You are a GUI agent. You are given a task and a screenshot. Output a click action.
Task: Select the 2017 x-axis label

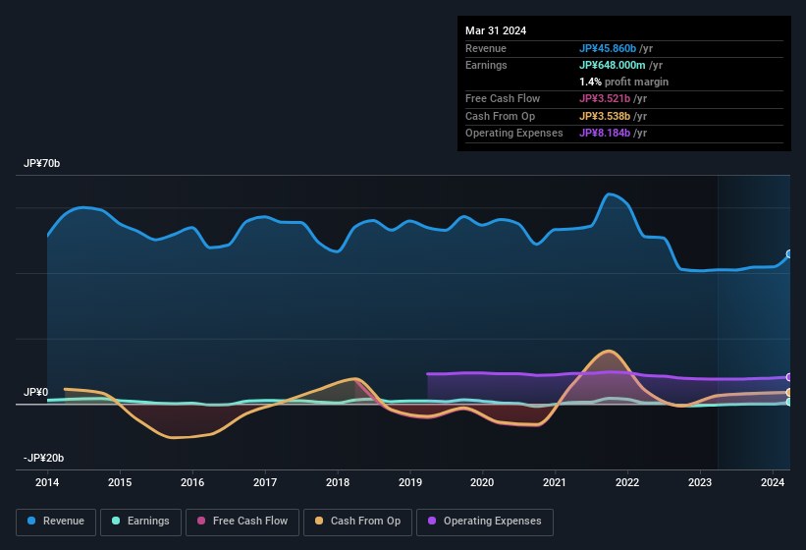pyautogui.click(x=265, y=482)
